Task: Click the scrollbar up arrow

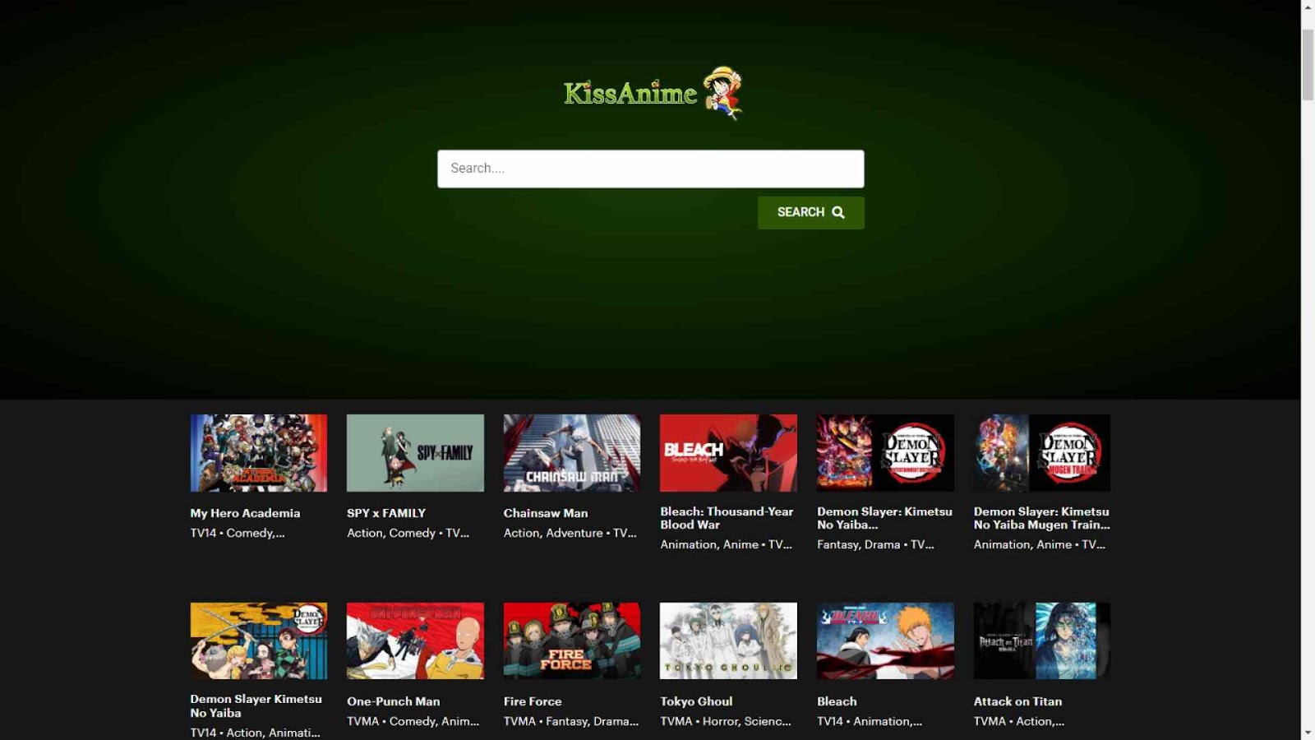Action: point(1308,7)
